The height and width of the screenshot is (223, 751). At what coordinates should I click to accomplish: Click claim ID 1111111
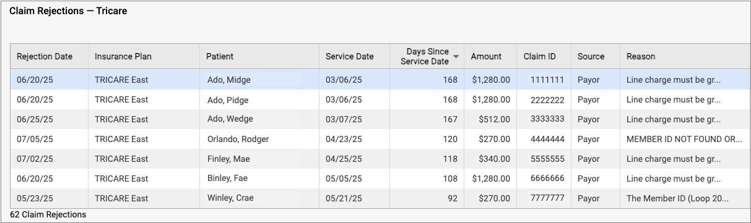point(547,80)
